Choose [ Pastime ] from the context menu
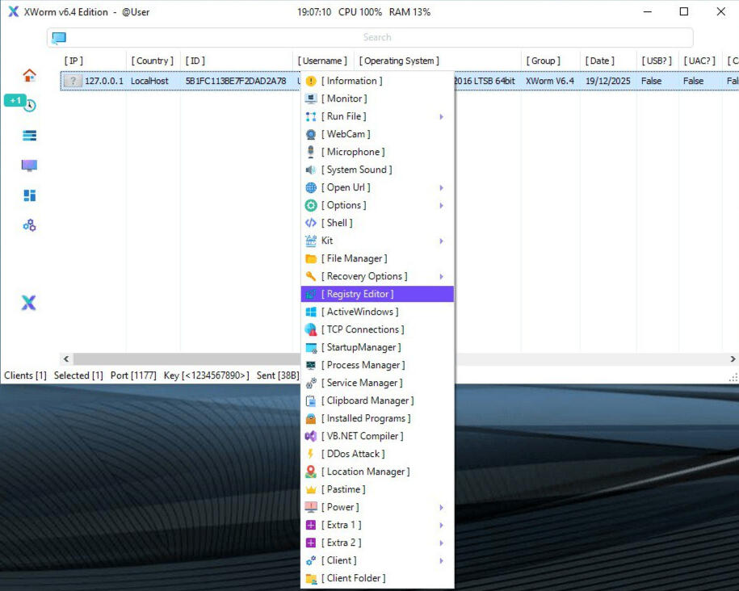The image size is (739, 591). point(377,489)
